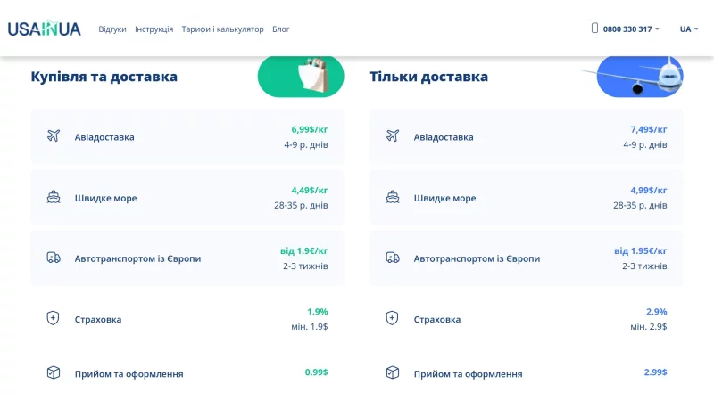The height and width of the screenshot is (401, 714).
Task: Click the 4,49$/кг sea price
Action: coord(310,191)
